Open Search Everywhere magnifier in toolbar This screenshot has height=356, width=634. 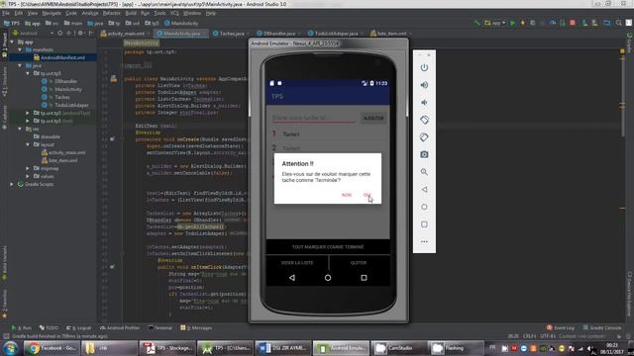point(618,23)
